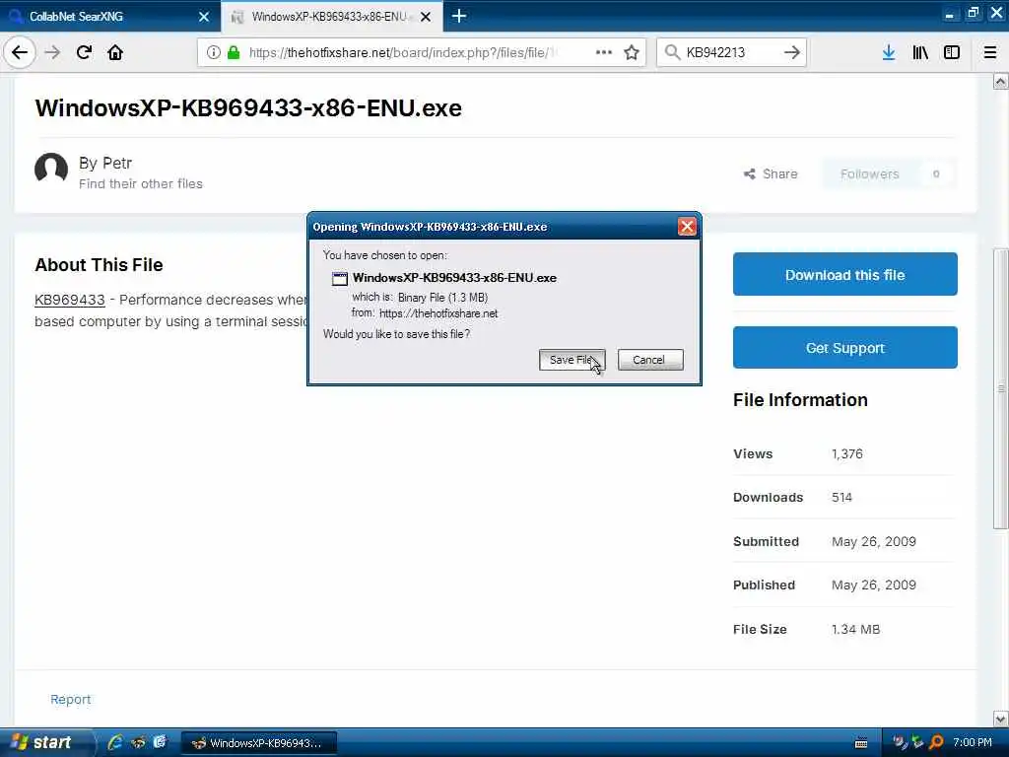The width and height of the screenshot is (1009, 757).
Task: Click the green padlock security icon
Action: point(234,53)
